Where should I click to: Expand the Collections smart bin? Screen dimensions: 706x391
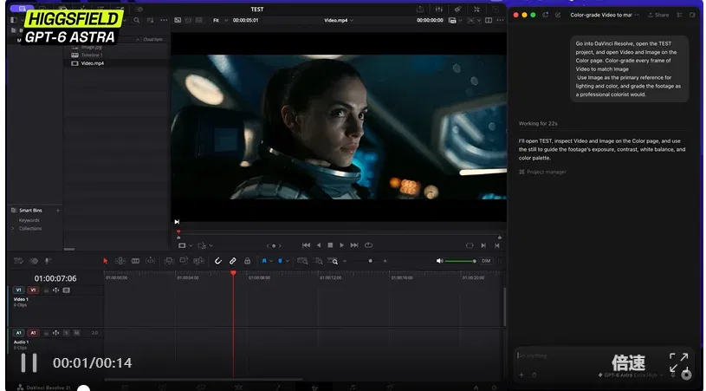click(x=12, y=228)
